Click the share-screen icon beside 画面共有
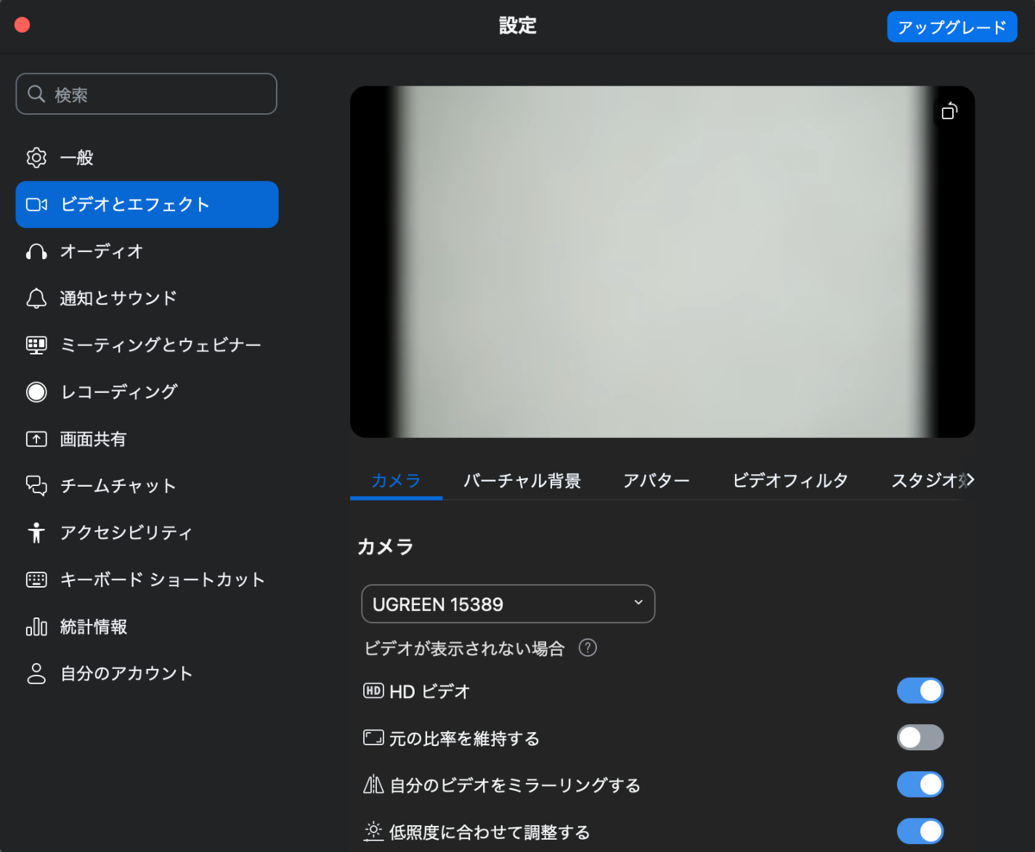 36,439
